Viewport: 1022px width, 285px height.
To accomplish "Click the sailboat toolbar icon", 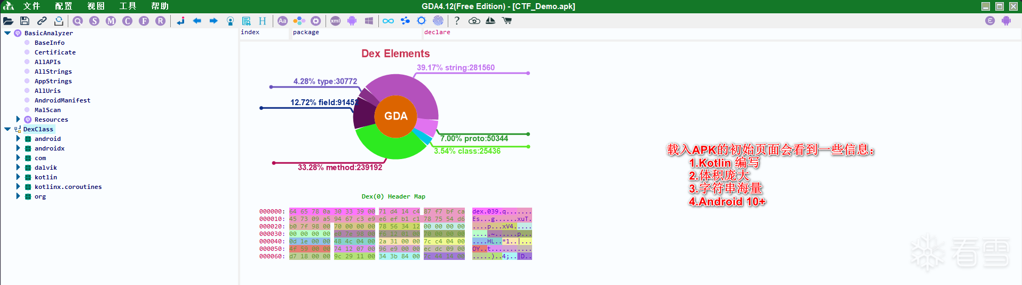I will 490,21.
